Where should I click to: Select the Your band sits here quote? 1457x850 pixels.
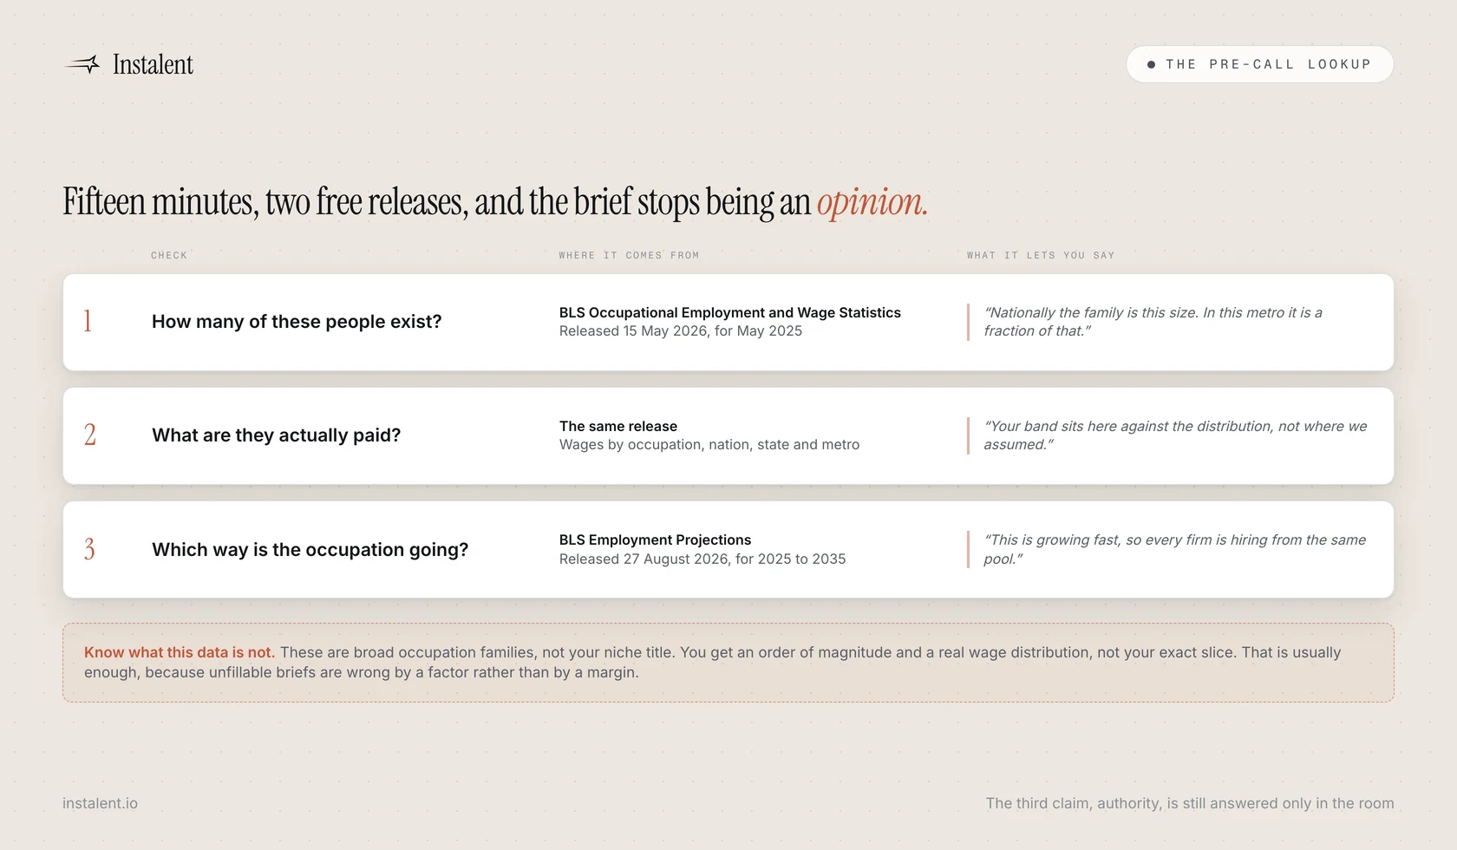pyautogui.click(x=1175, y=435)
